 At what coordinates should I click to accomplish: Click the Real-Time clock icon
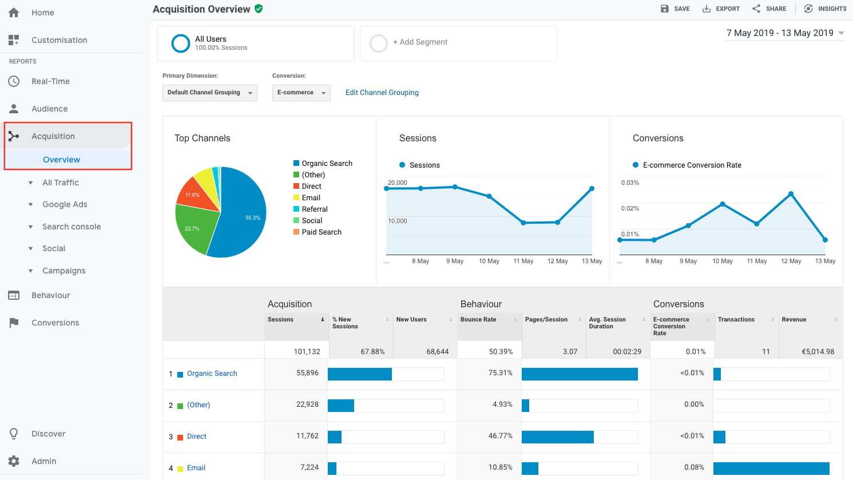click(14, 81)
